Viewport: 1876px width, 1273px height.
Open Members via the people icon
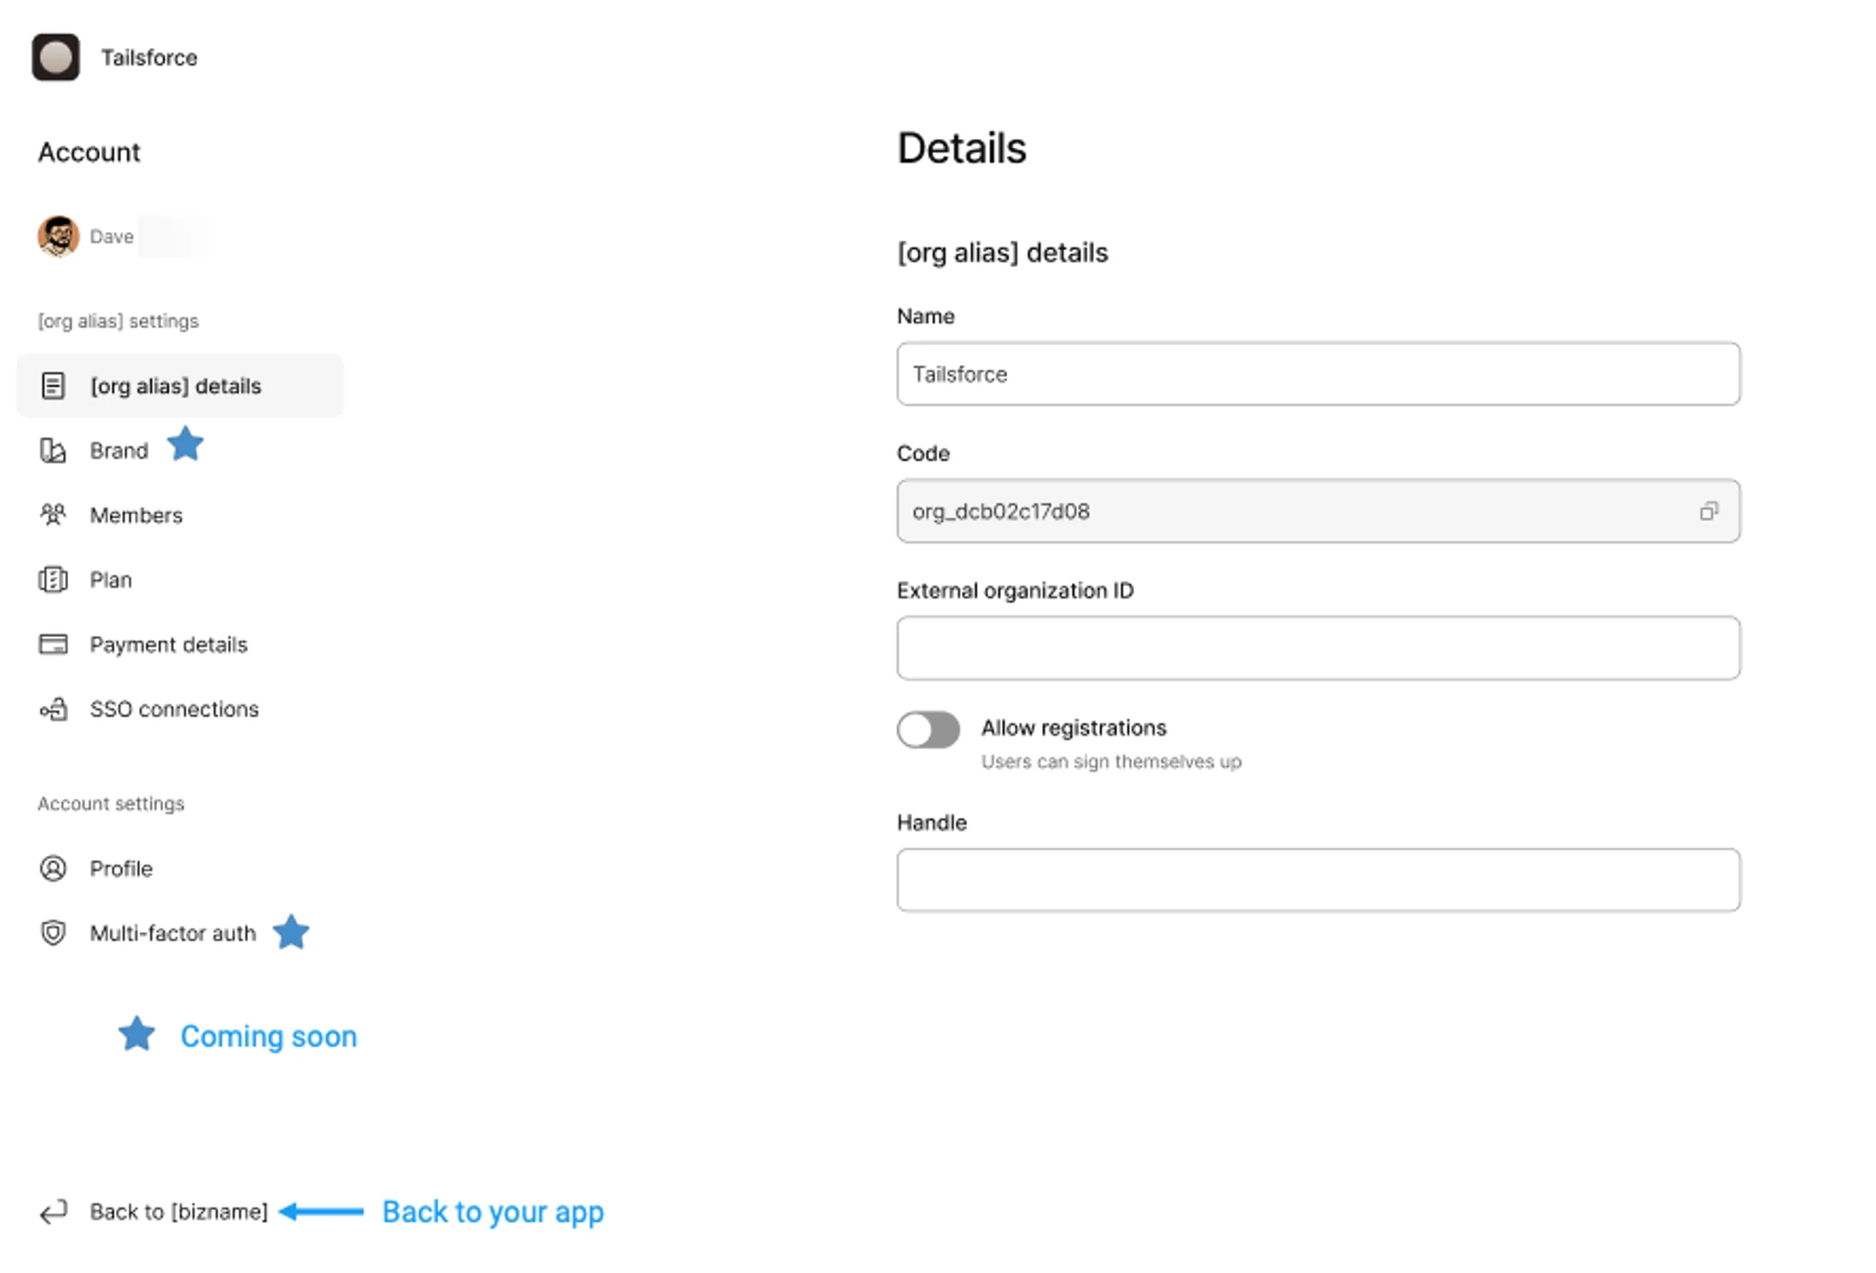pos(53,514)
